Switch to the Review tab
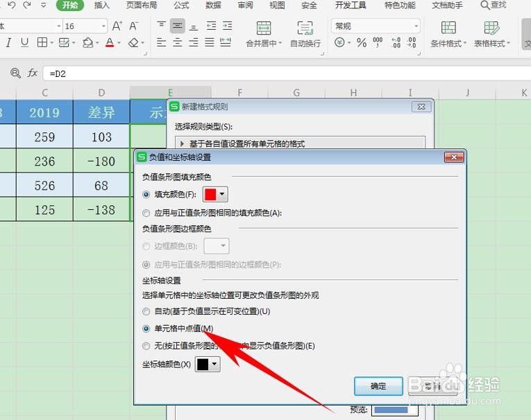 coord(245,5)
